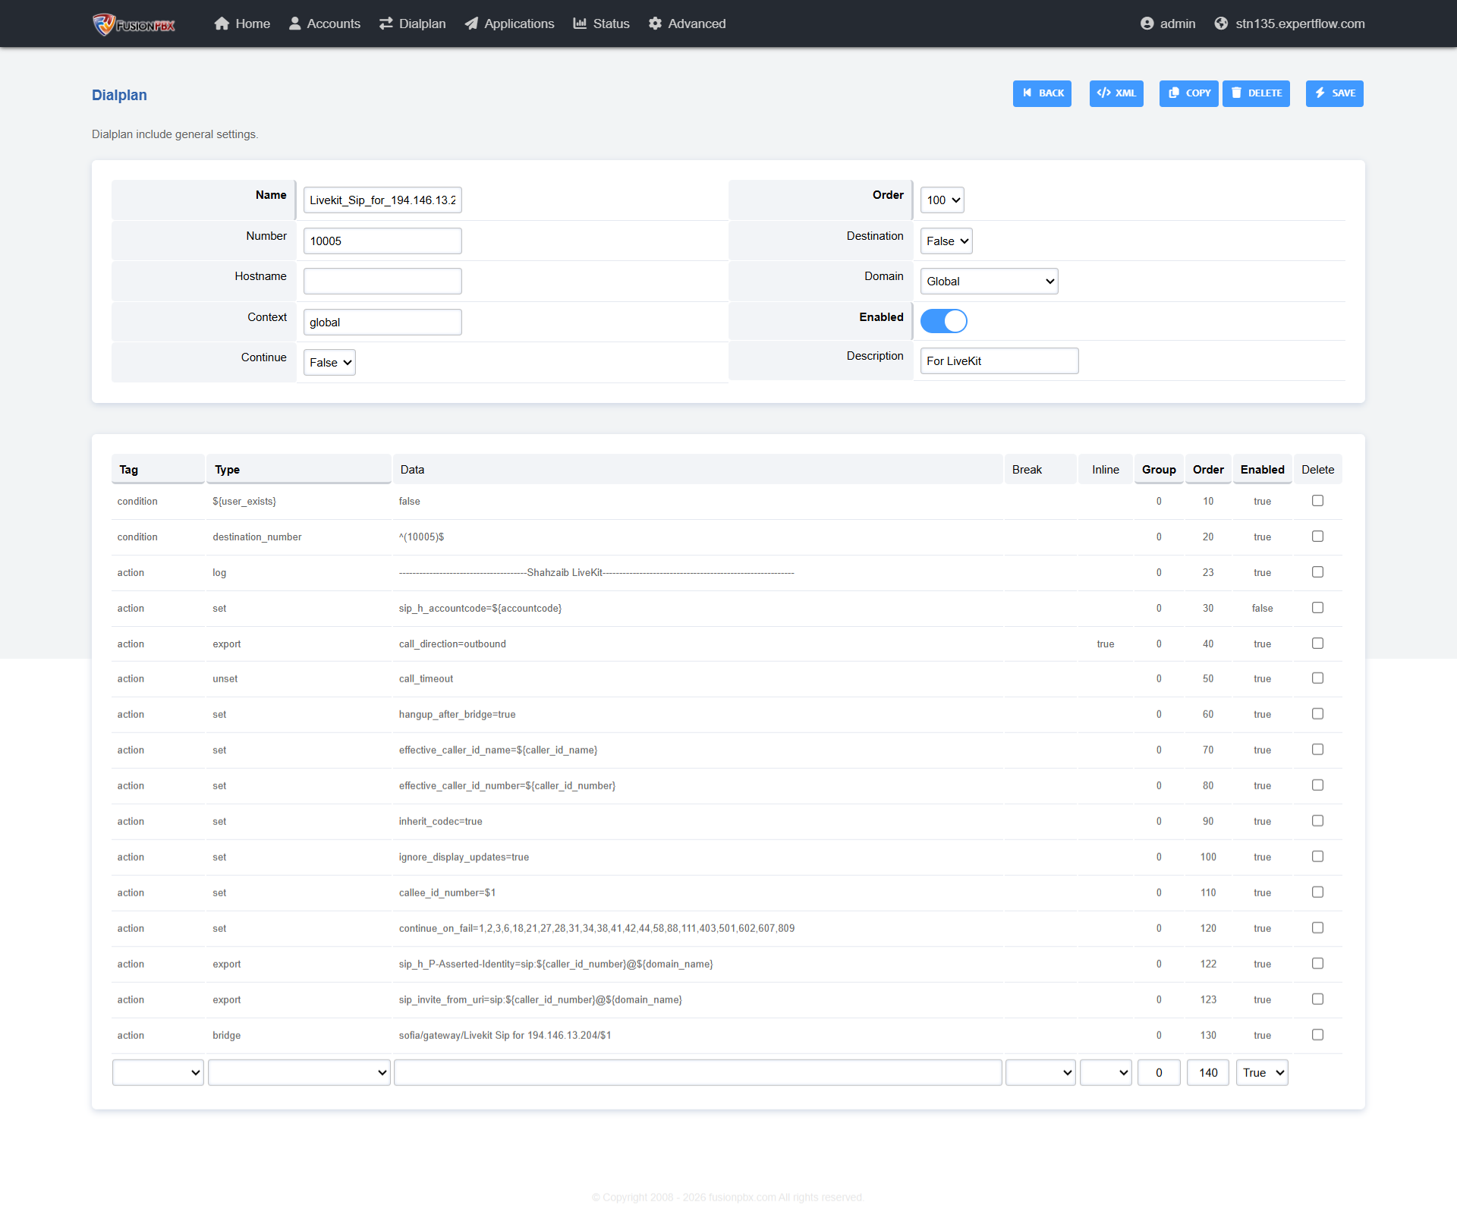Check delete box for log action row

[x=1318, y=572]
